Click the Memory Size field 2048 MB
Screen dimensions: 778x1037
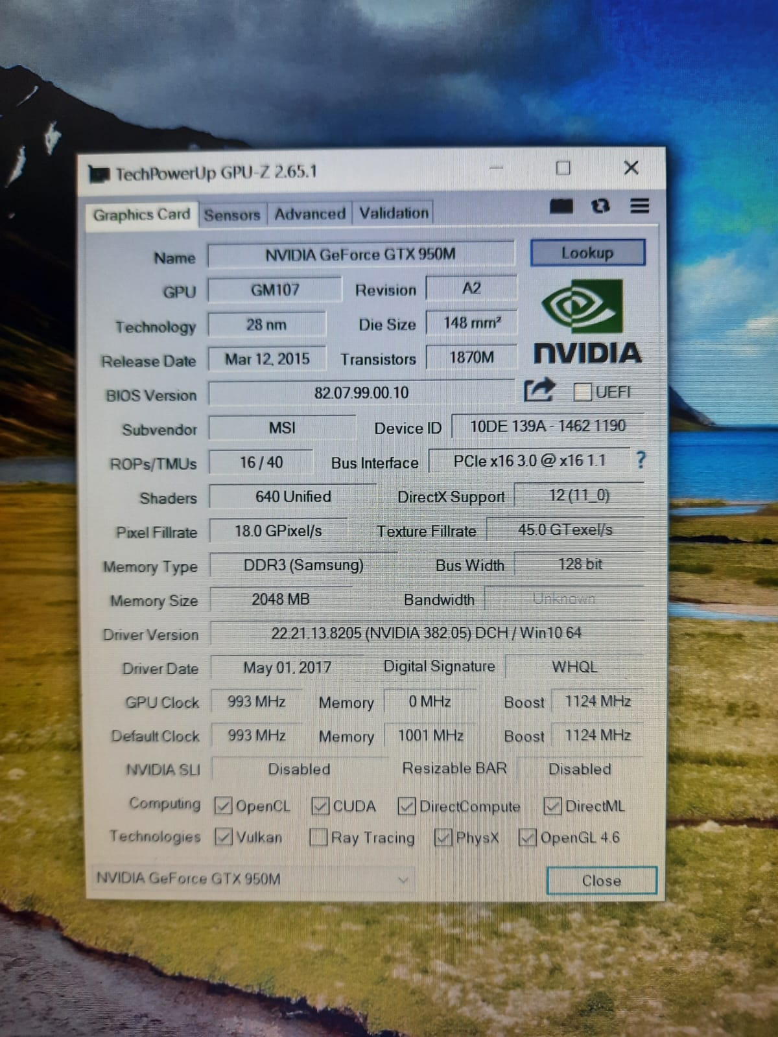(281, 599)
